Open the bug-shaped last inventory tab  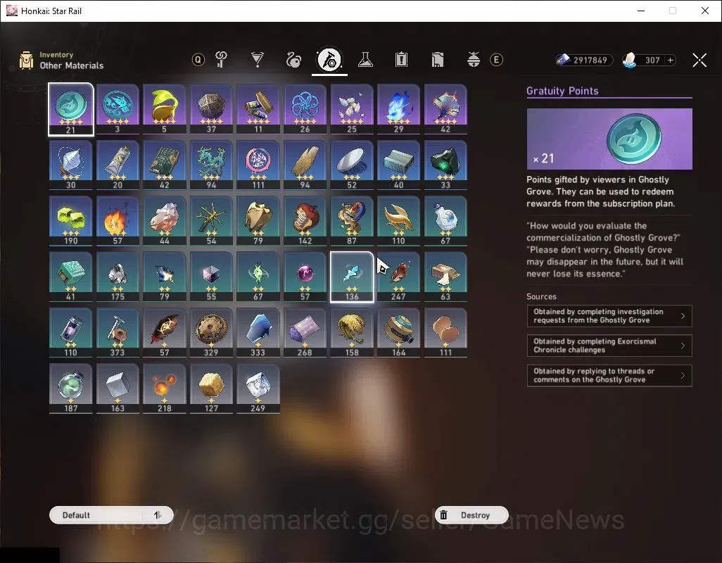[474, 60]
